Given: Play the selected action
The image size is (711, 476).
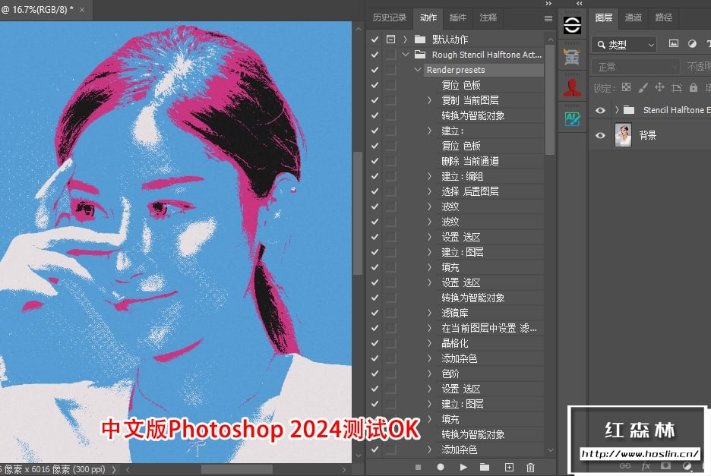Looking at the screenshot, I should [x=463, y=467].
